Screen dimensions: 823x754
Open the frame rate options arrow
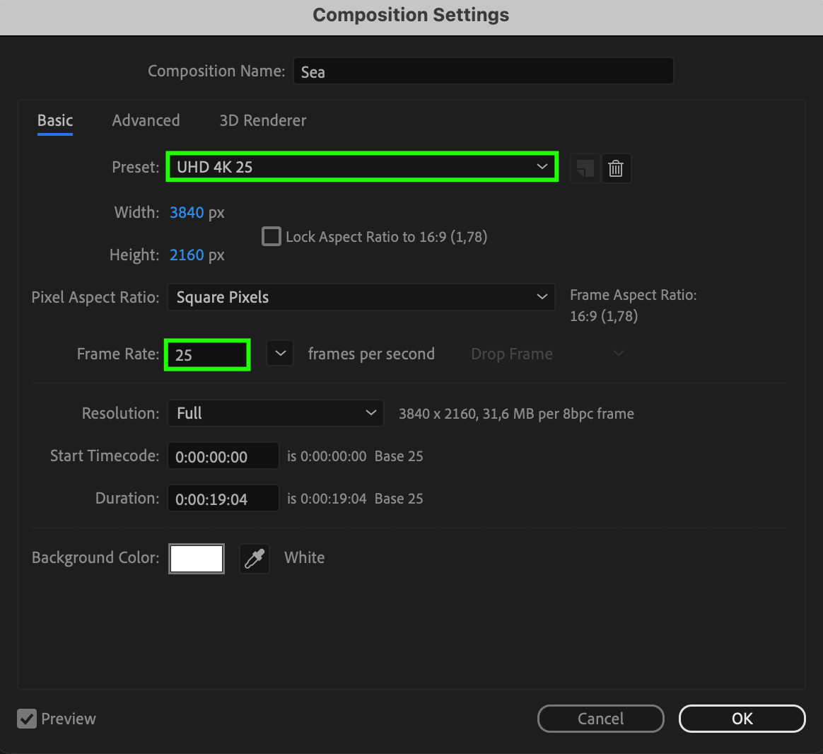pyautogui.click(x=280, y=354)
